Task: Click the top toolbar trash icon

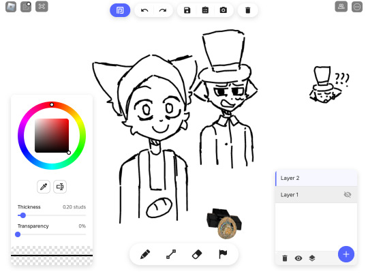Action: pyautogui.click(x=247, y=10)
